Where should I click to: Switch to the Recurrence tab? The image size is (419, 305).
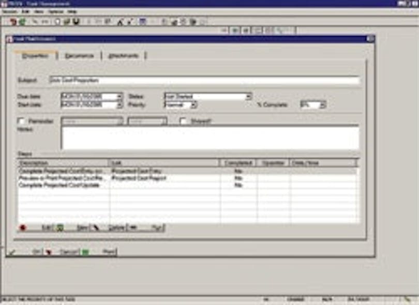(x=79, y=56)
